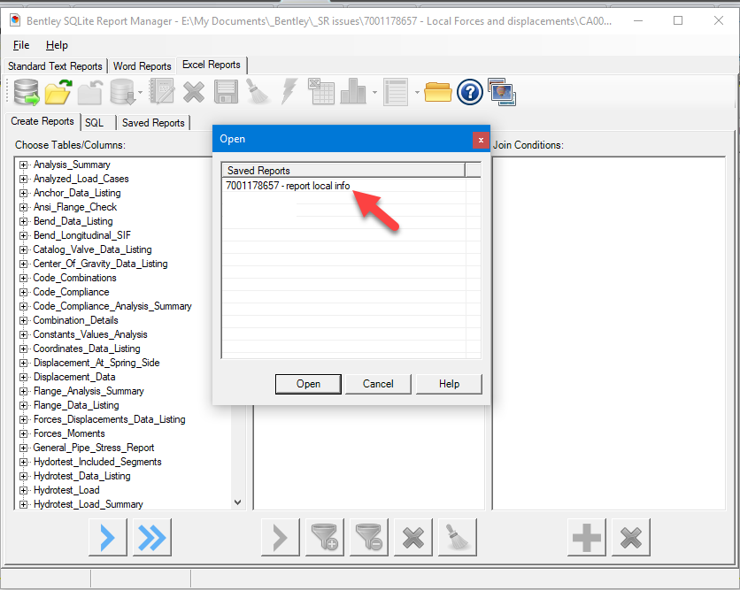This screenshot has width=740, height=590.
Task: Select the Create Reports tab
Action: click(x=42, y=121)
